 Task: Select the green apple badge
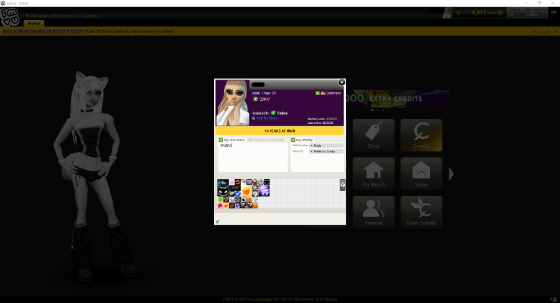click(x=220, y=200)
